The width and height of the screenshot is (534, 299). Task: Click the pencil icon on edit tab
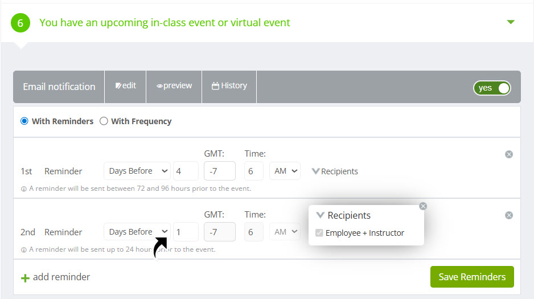[118, 86]
